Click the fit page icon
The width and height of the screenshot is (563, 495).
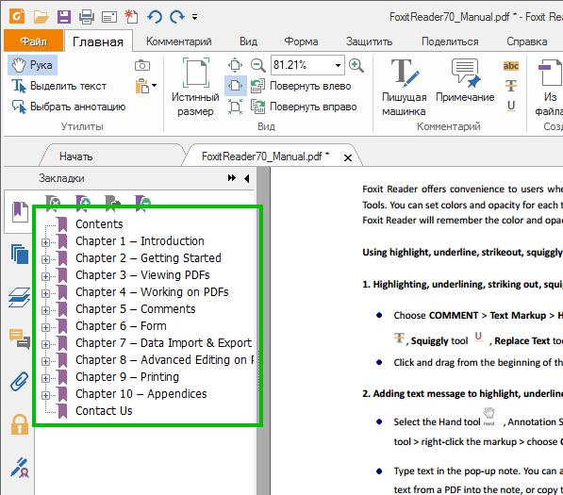coord(235,65)
